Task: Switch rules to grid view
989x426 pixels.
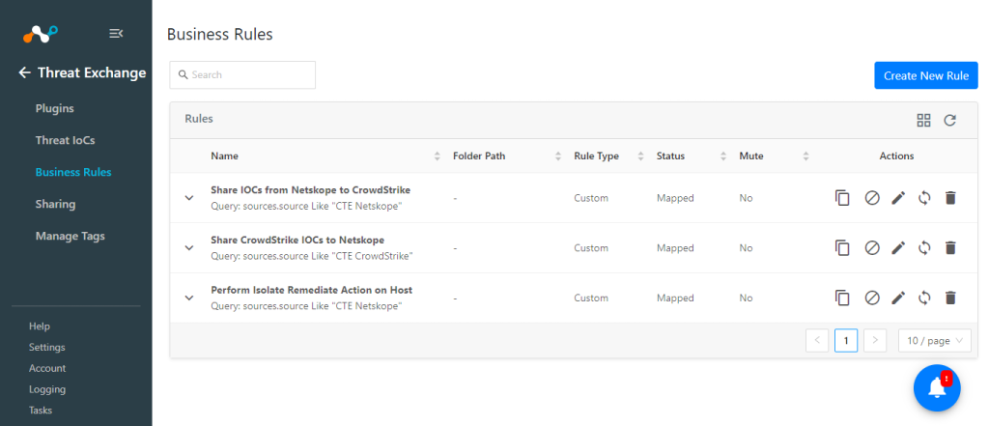Action: click(923, 120)
